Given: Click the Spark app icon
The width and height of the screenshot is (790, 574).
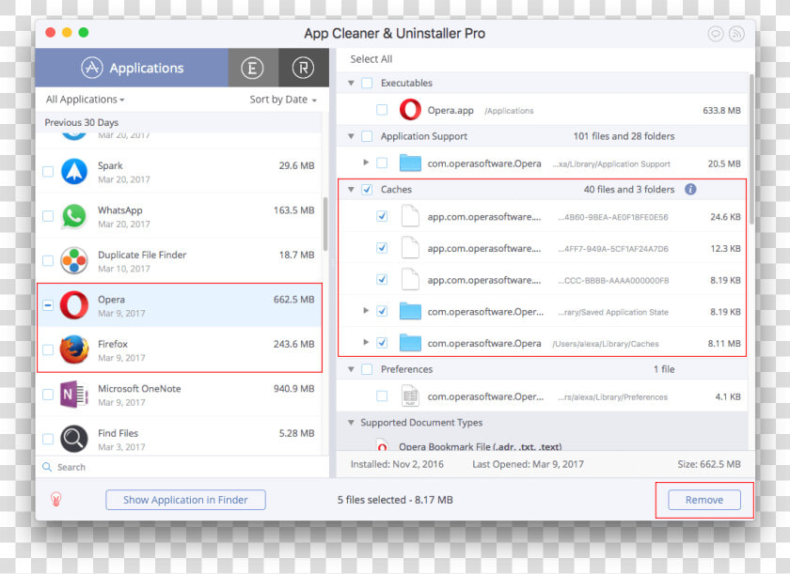Looking at the screenshot, I should click(74, 172).
